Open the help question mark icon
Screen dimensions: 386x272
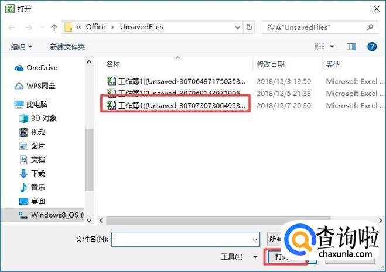pyautogui.click(x=372, y=46)
